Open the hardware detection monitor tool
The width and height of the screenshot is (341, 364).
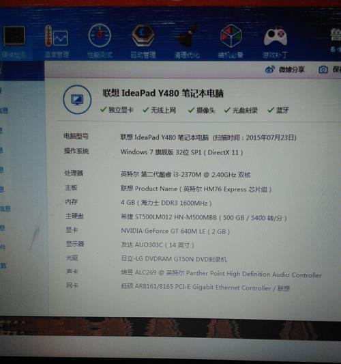pyautogui.click(x=14, y=42)
